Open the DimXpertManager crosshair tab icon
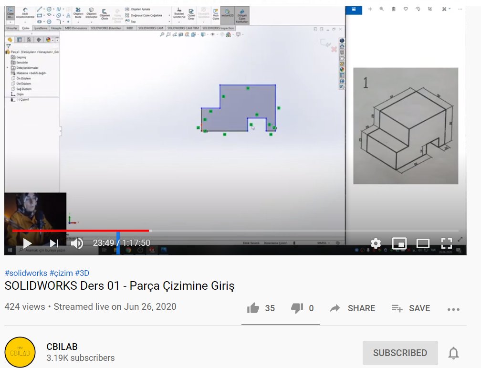The width and height of the screenshot is (481, 368). tap(39, 40)
